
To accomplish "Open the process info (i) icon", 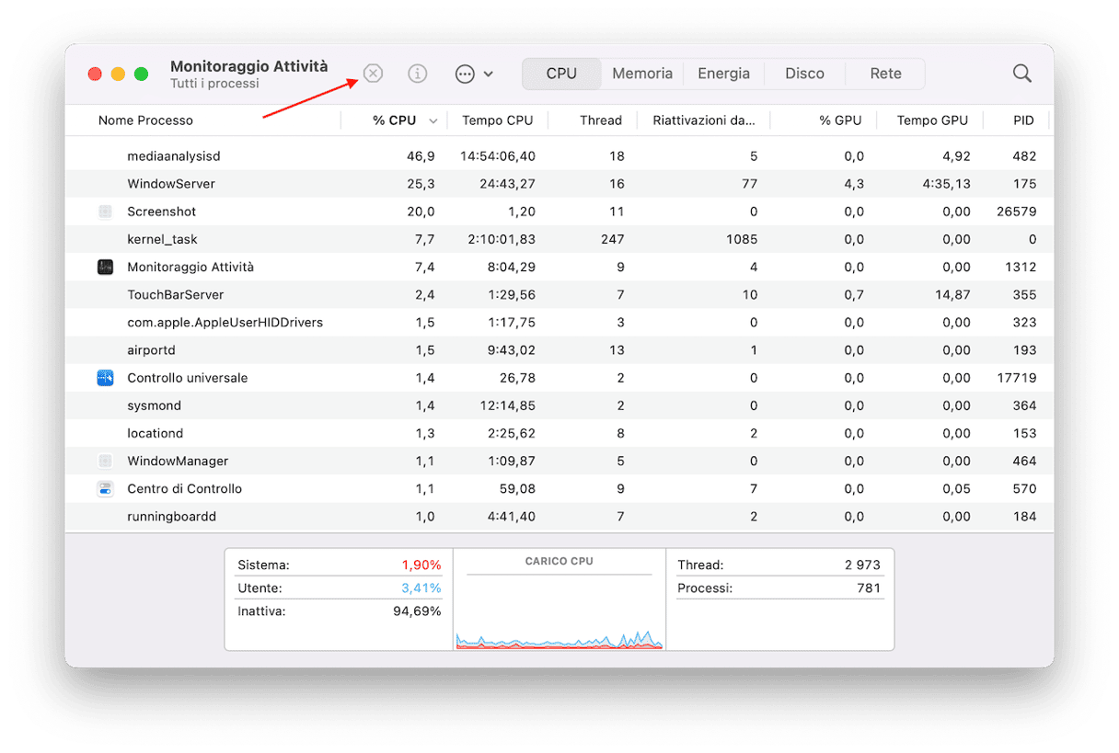I will 418,74.
